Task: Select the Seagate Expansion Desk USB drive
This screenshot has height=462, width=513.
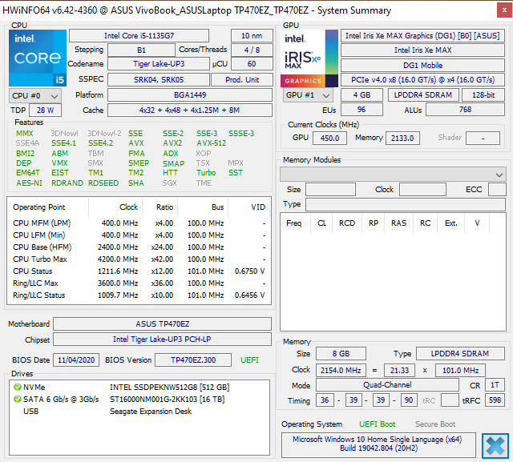Action: pyautogui.click(x=151, y=411)
